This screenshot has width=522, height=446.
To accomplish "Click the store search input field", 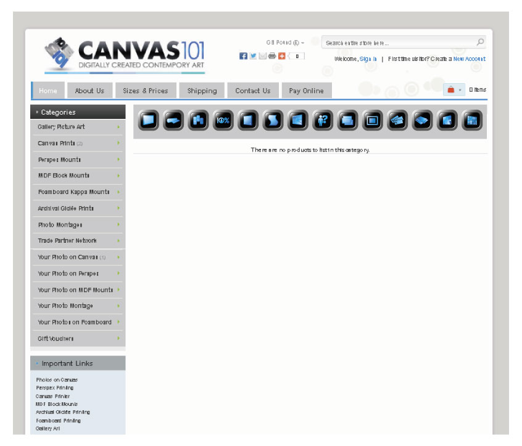I will (398, 43).
